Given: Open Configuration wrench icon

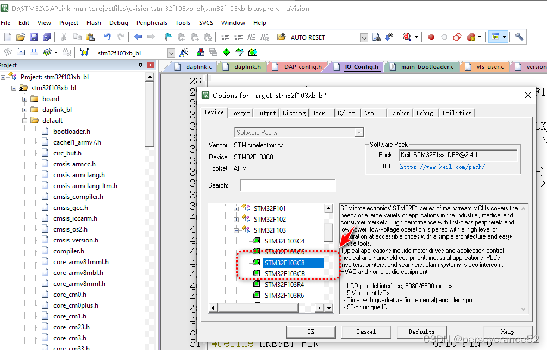Looking at the screenshot, I should 519,37.
